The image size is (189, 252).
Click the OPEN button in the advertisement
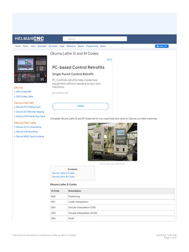(x=81, y=106)
